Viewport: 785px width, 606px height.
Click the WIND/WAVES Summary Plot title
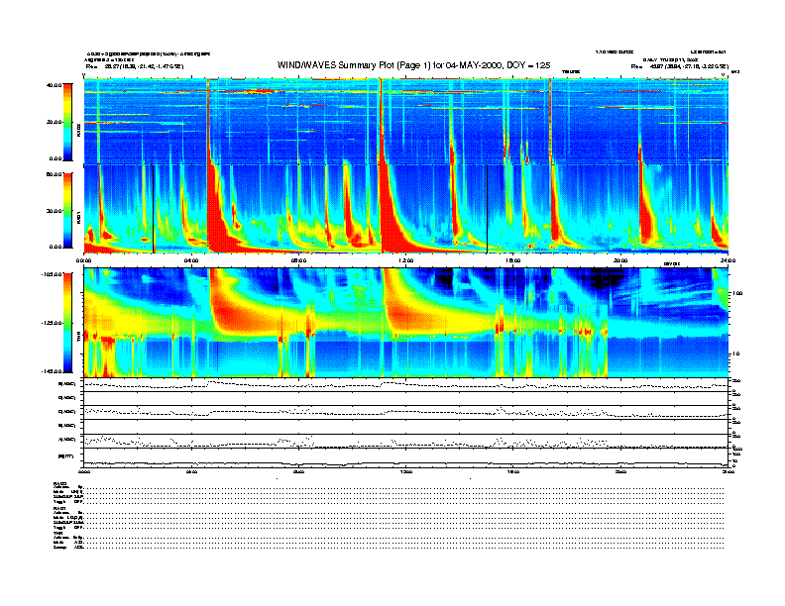point(413,65)
